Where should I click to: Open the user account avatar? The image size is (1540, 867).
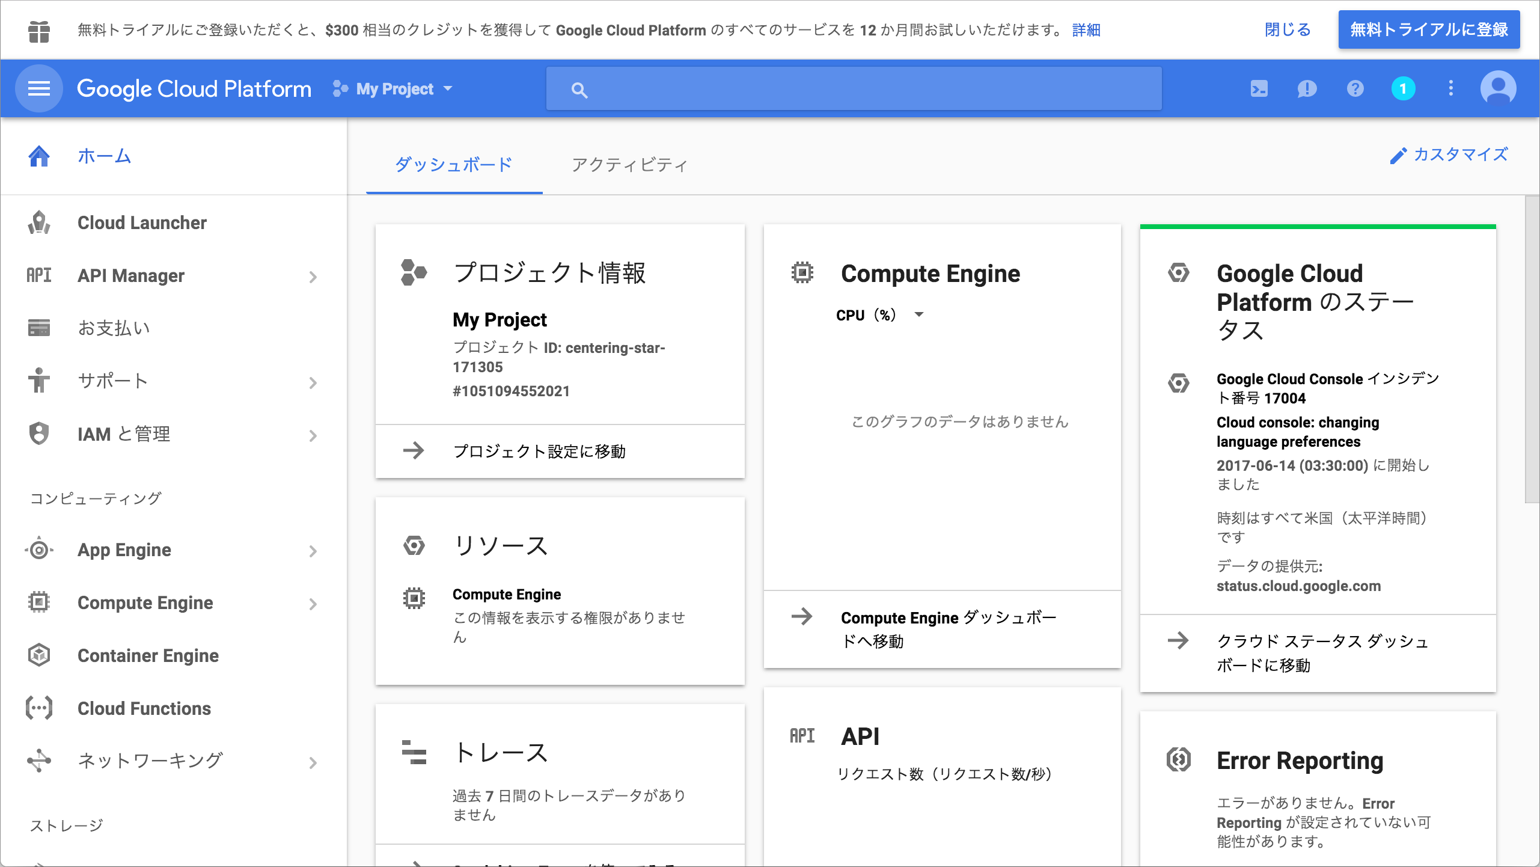1498,89
